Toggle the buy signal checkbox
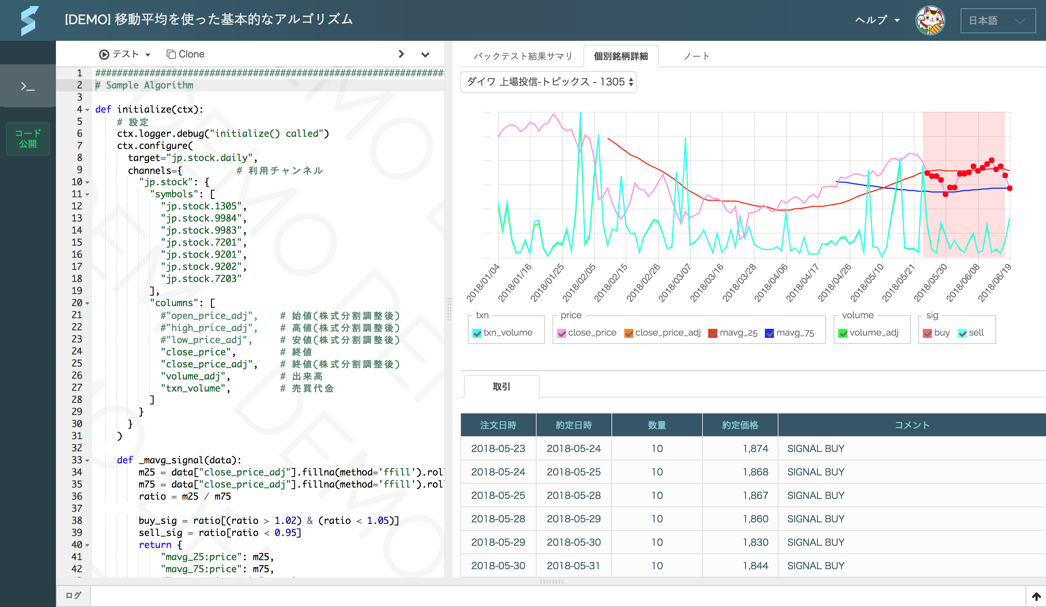Viewport: 1046px width, 607px height. tap(927, 333)
